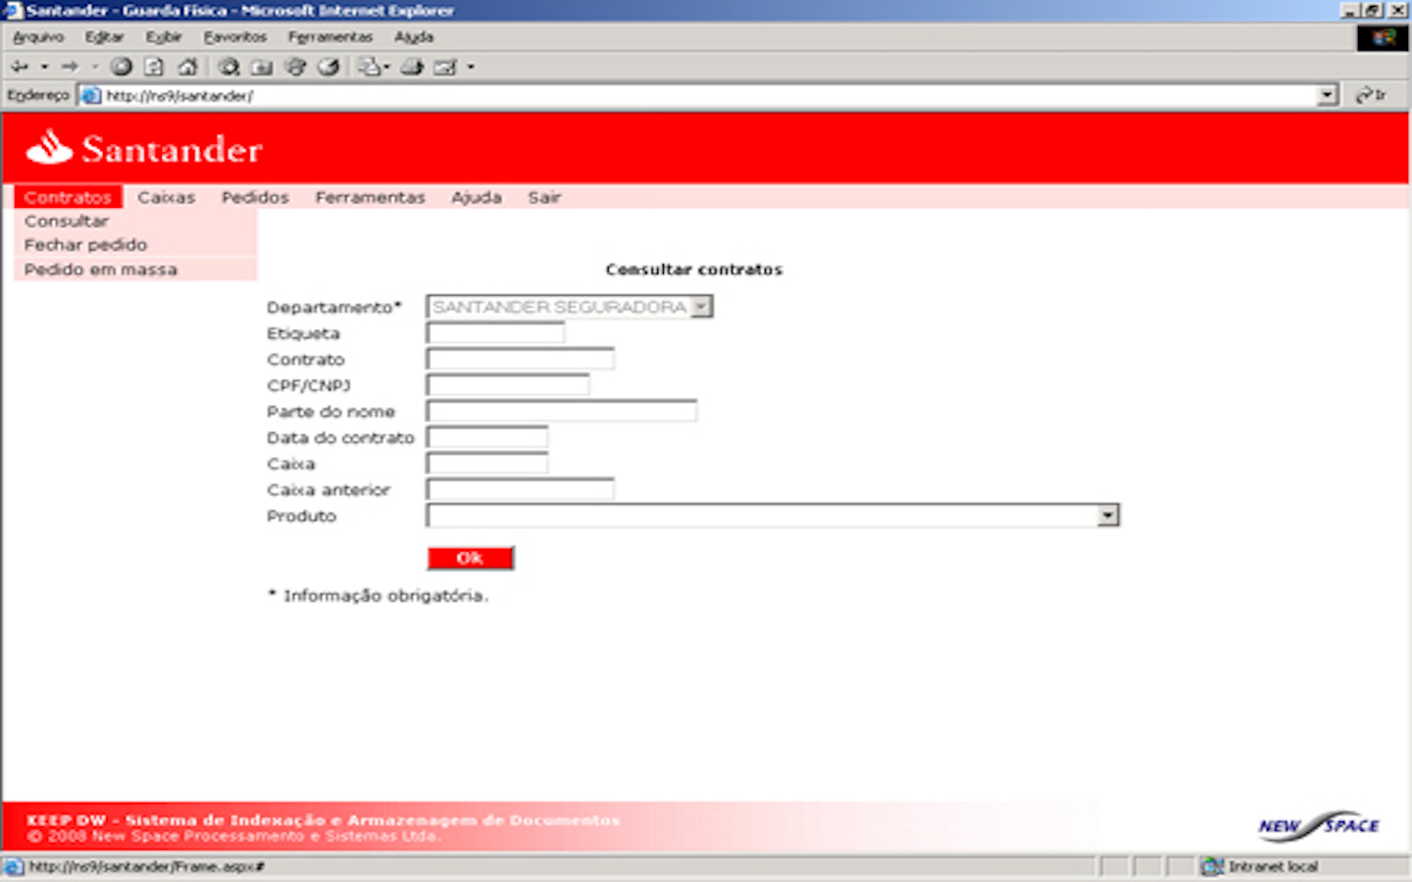
Task: Click the Santander logo in the header
Action: (144, 149)
